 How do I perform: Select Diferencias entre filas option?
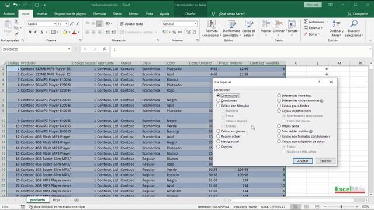click(279, 96)
